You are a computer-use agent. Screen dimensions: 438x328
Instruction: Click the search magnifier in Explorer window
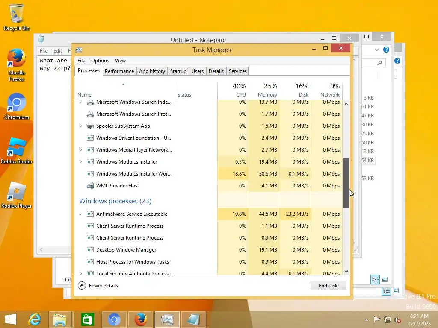click(x=380, y=63)
